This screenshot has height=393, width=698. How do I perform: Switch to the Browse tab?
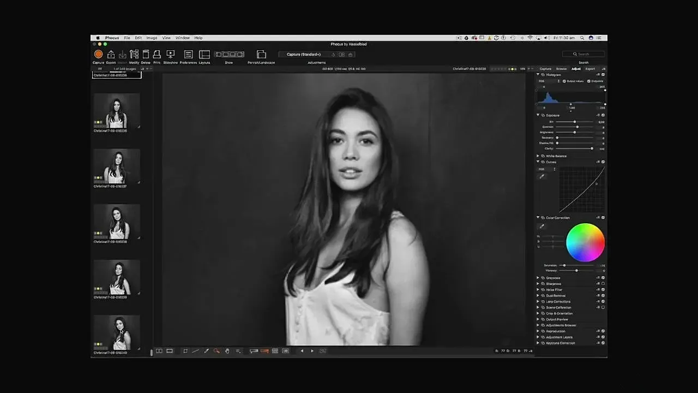(561, 69)
